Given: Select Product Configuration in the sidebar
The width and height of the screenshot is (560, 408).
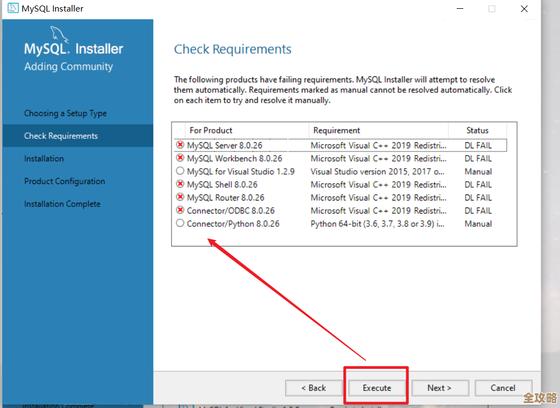Looking at the screenshot, I should coord(64,181).
